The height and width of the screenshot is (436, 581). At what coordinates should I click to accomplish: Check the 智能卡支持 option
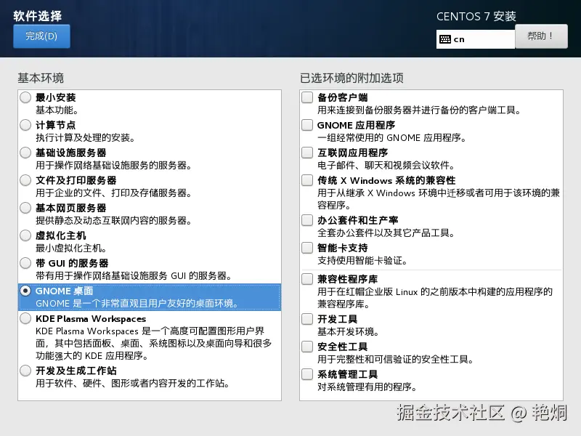306,247
